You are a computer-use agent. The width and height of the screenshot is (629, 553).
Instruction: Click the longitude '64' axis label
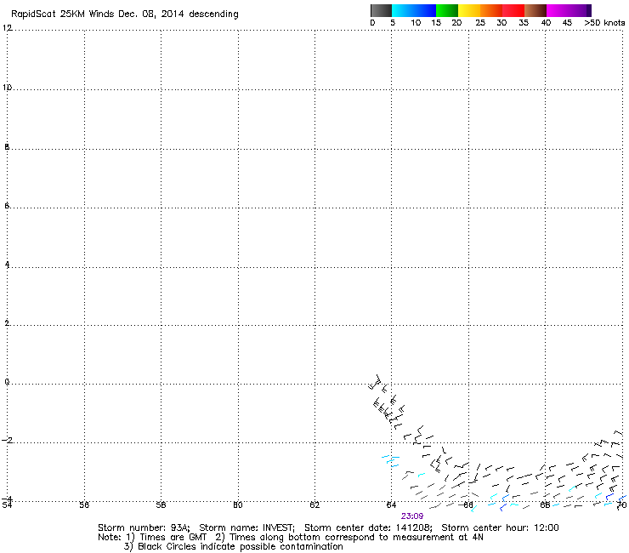(391, 505)
